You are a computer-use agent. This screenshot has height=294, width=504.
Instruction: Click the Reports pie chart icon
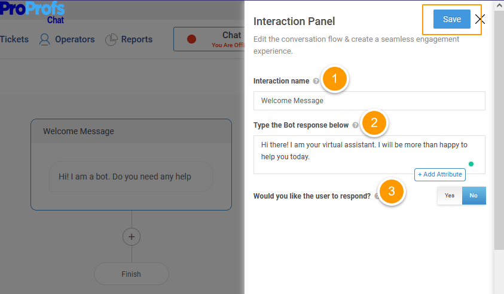click(x=111, y=39)
